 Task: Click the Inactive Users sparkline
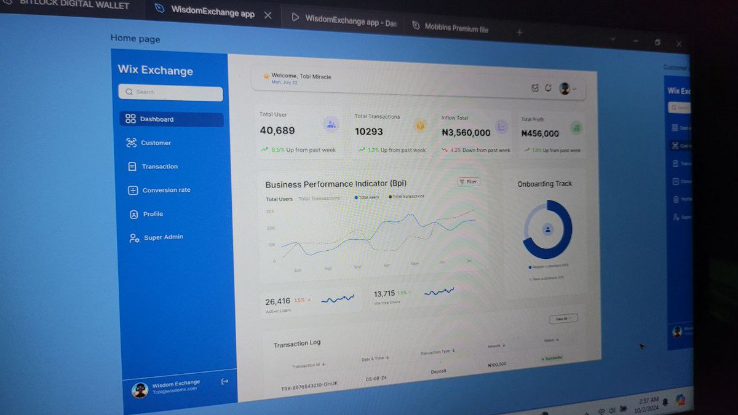pyautogui.click(x=439, y=291)
